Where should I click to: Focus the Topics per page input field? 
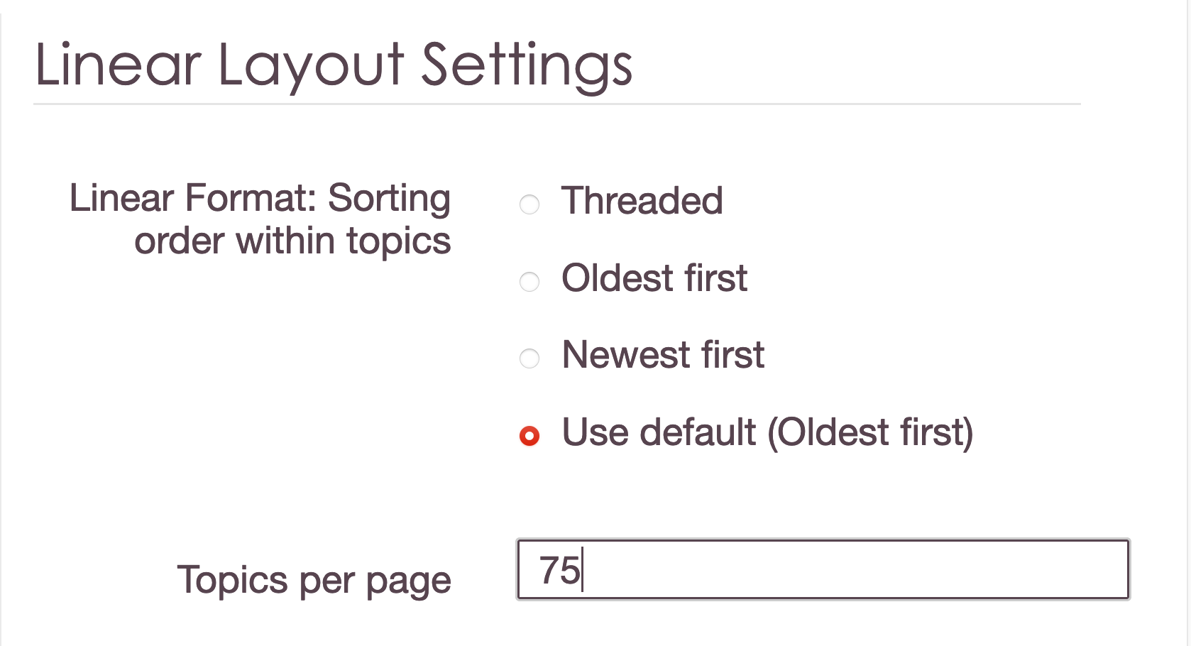pos(823,569)
